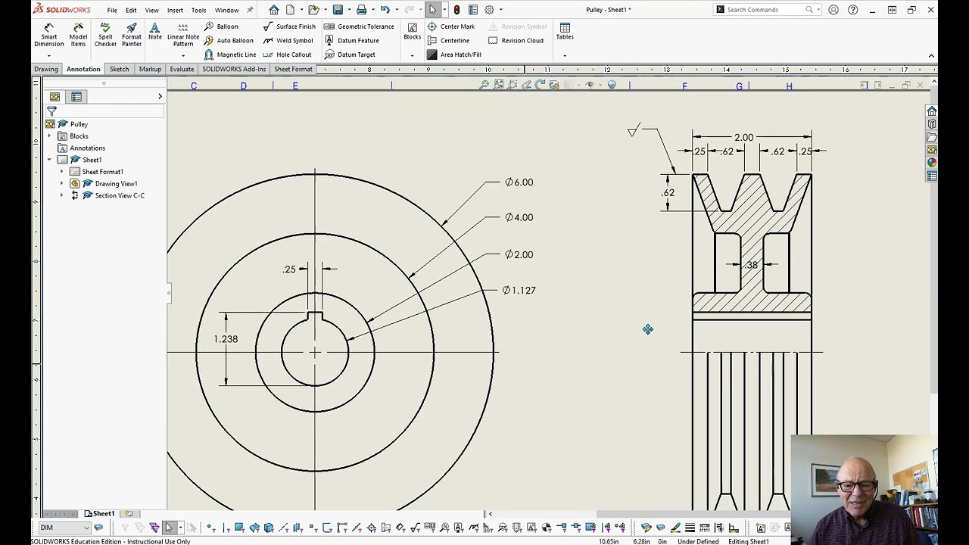
Task: Insert a Weld Symbol
Action: click(288, 41)
